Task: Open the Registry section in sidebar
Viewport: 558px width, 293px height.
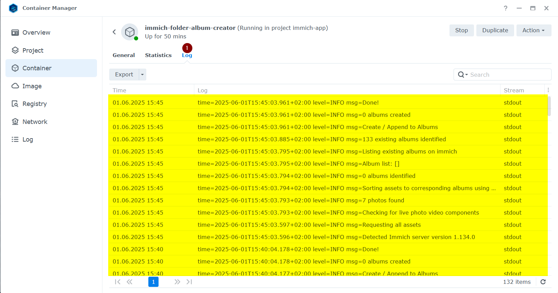Action: pyautogui.click(x=51, y=104)
